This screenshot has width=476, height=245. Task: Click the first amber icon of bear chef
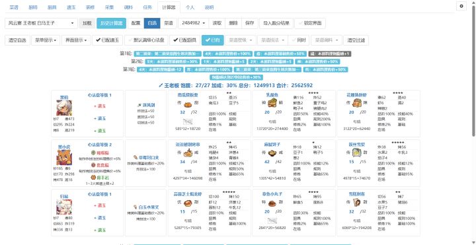click(x=93, y=153)
